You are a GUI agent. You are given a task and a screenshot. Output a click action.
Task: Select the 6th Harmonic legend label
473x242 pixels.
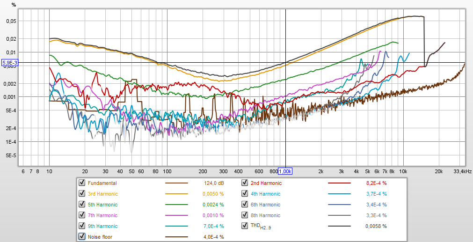click(265, 205)
